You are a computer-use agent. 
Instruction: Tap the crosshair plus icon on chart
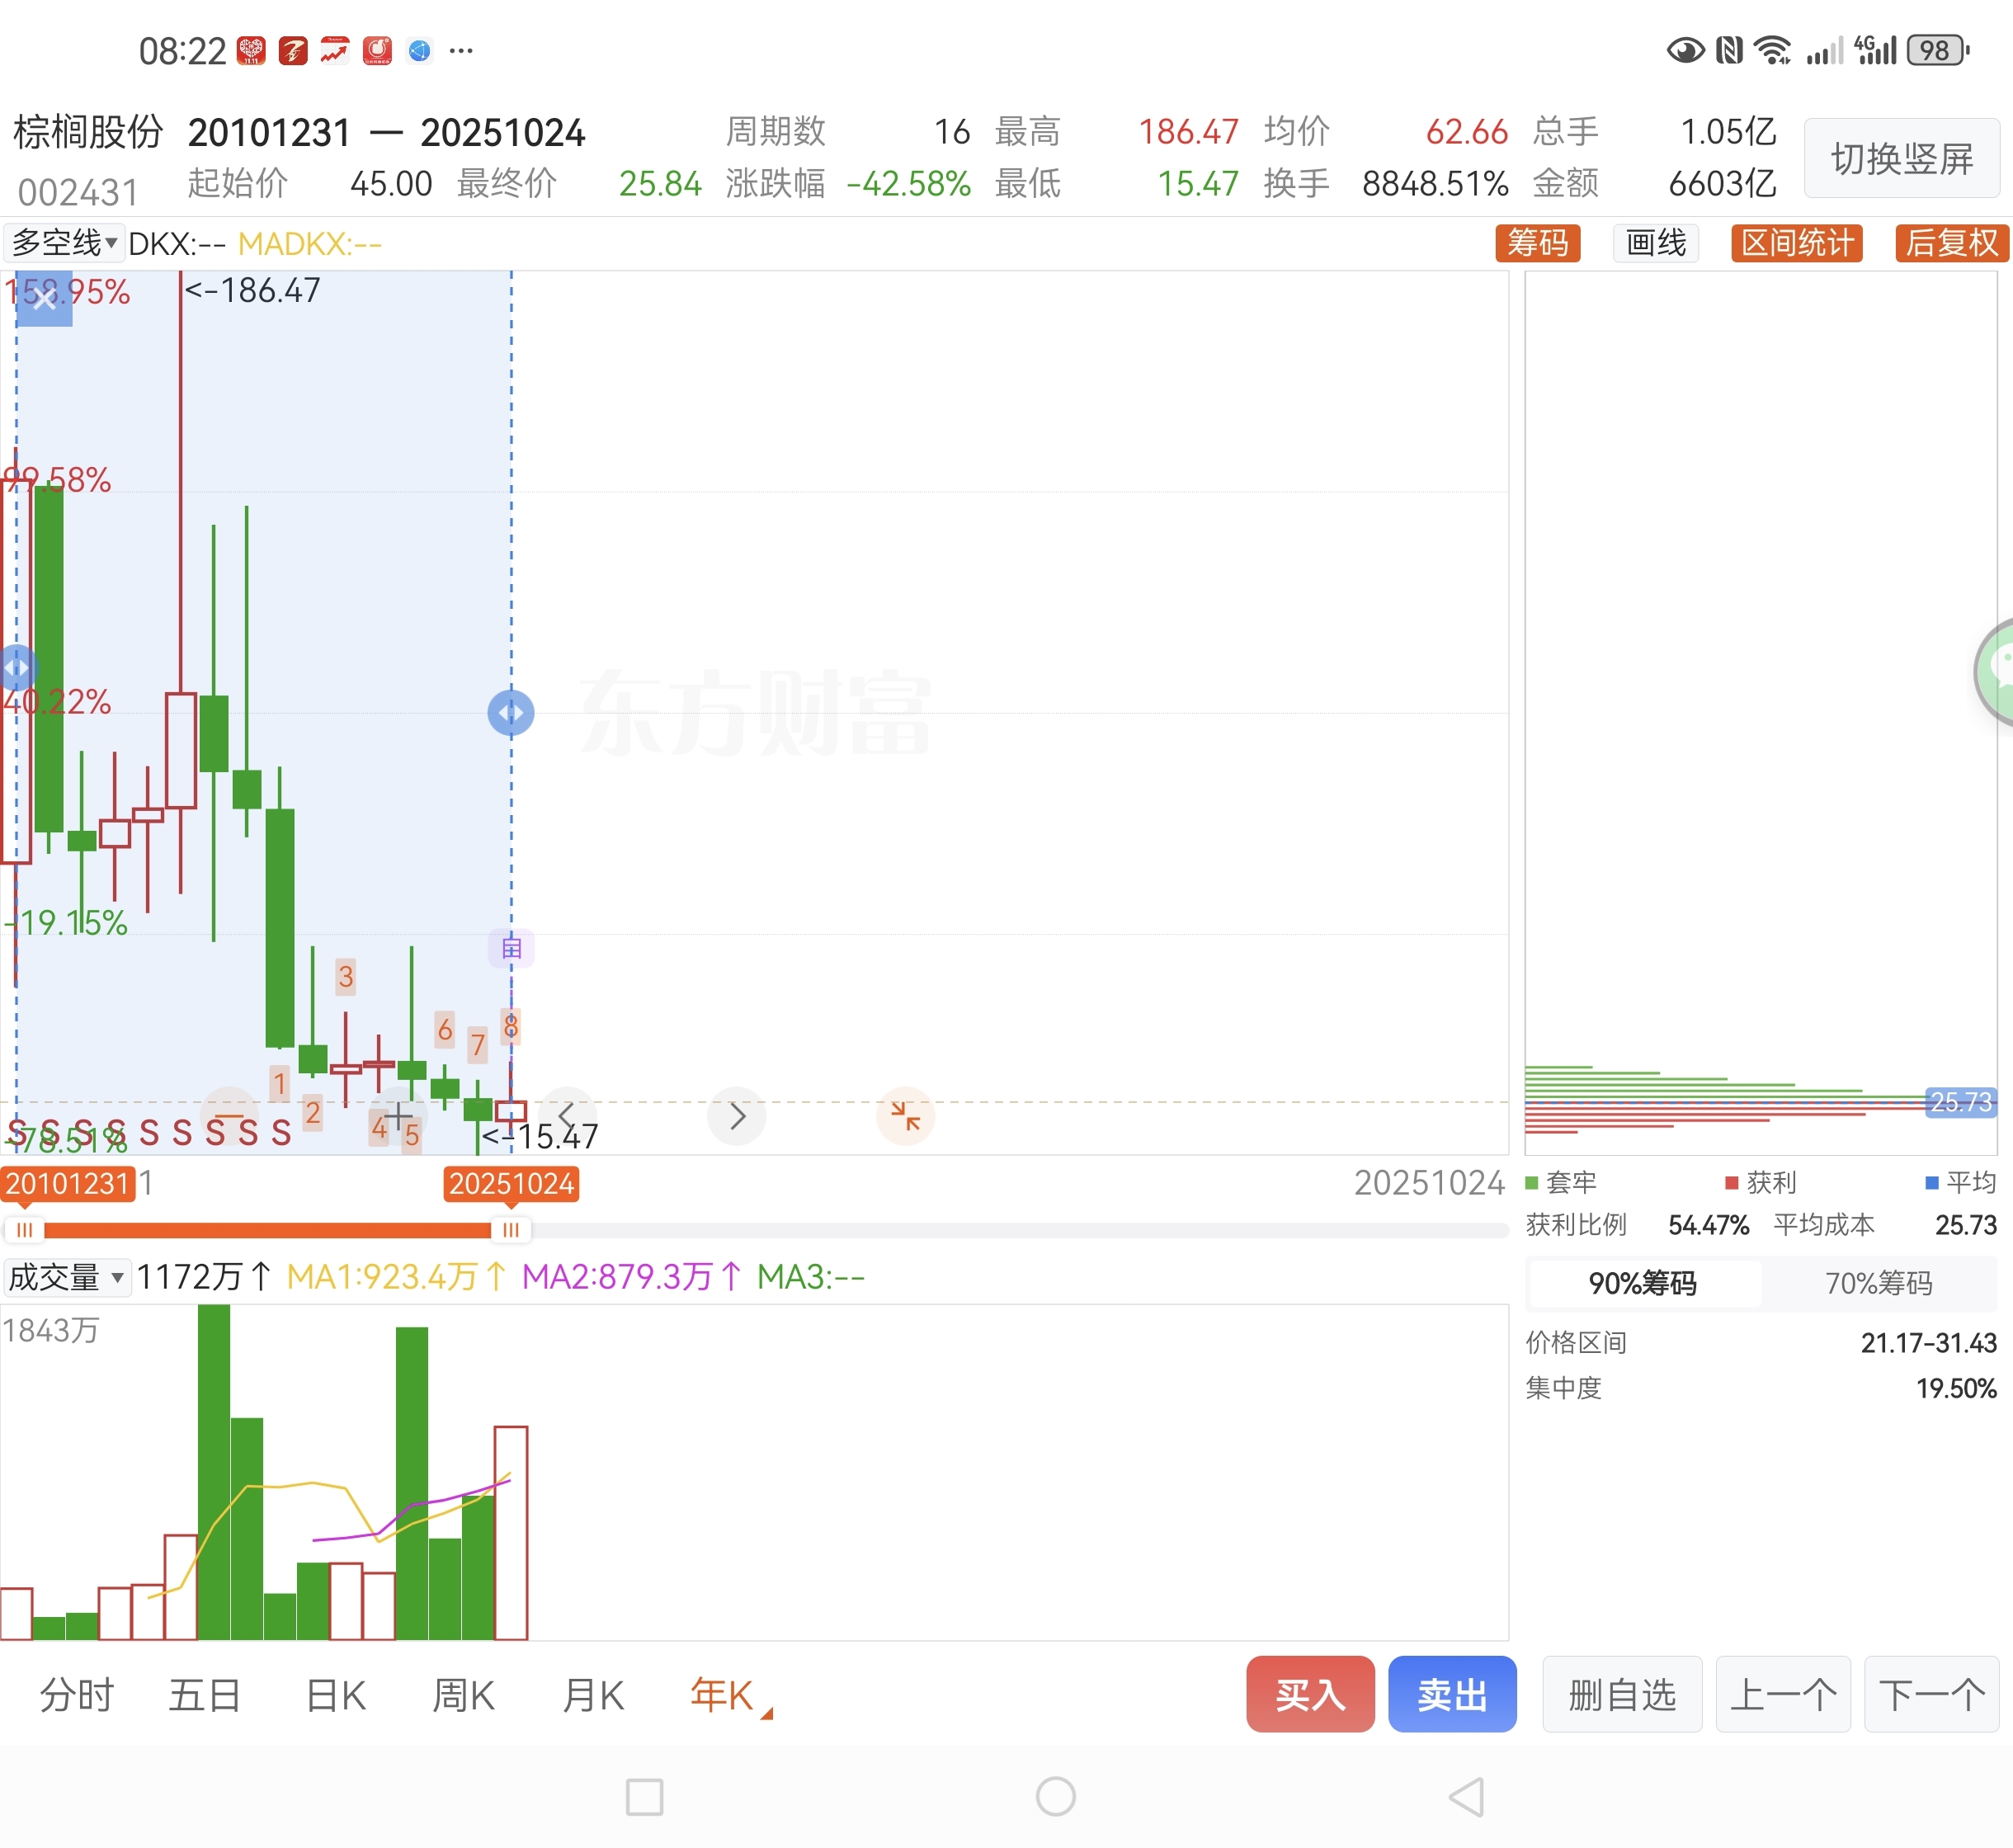tap(398, 1115)
